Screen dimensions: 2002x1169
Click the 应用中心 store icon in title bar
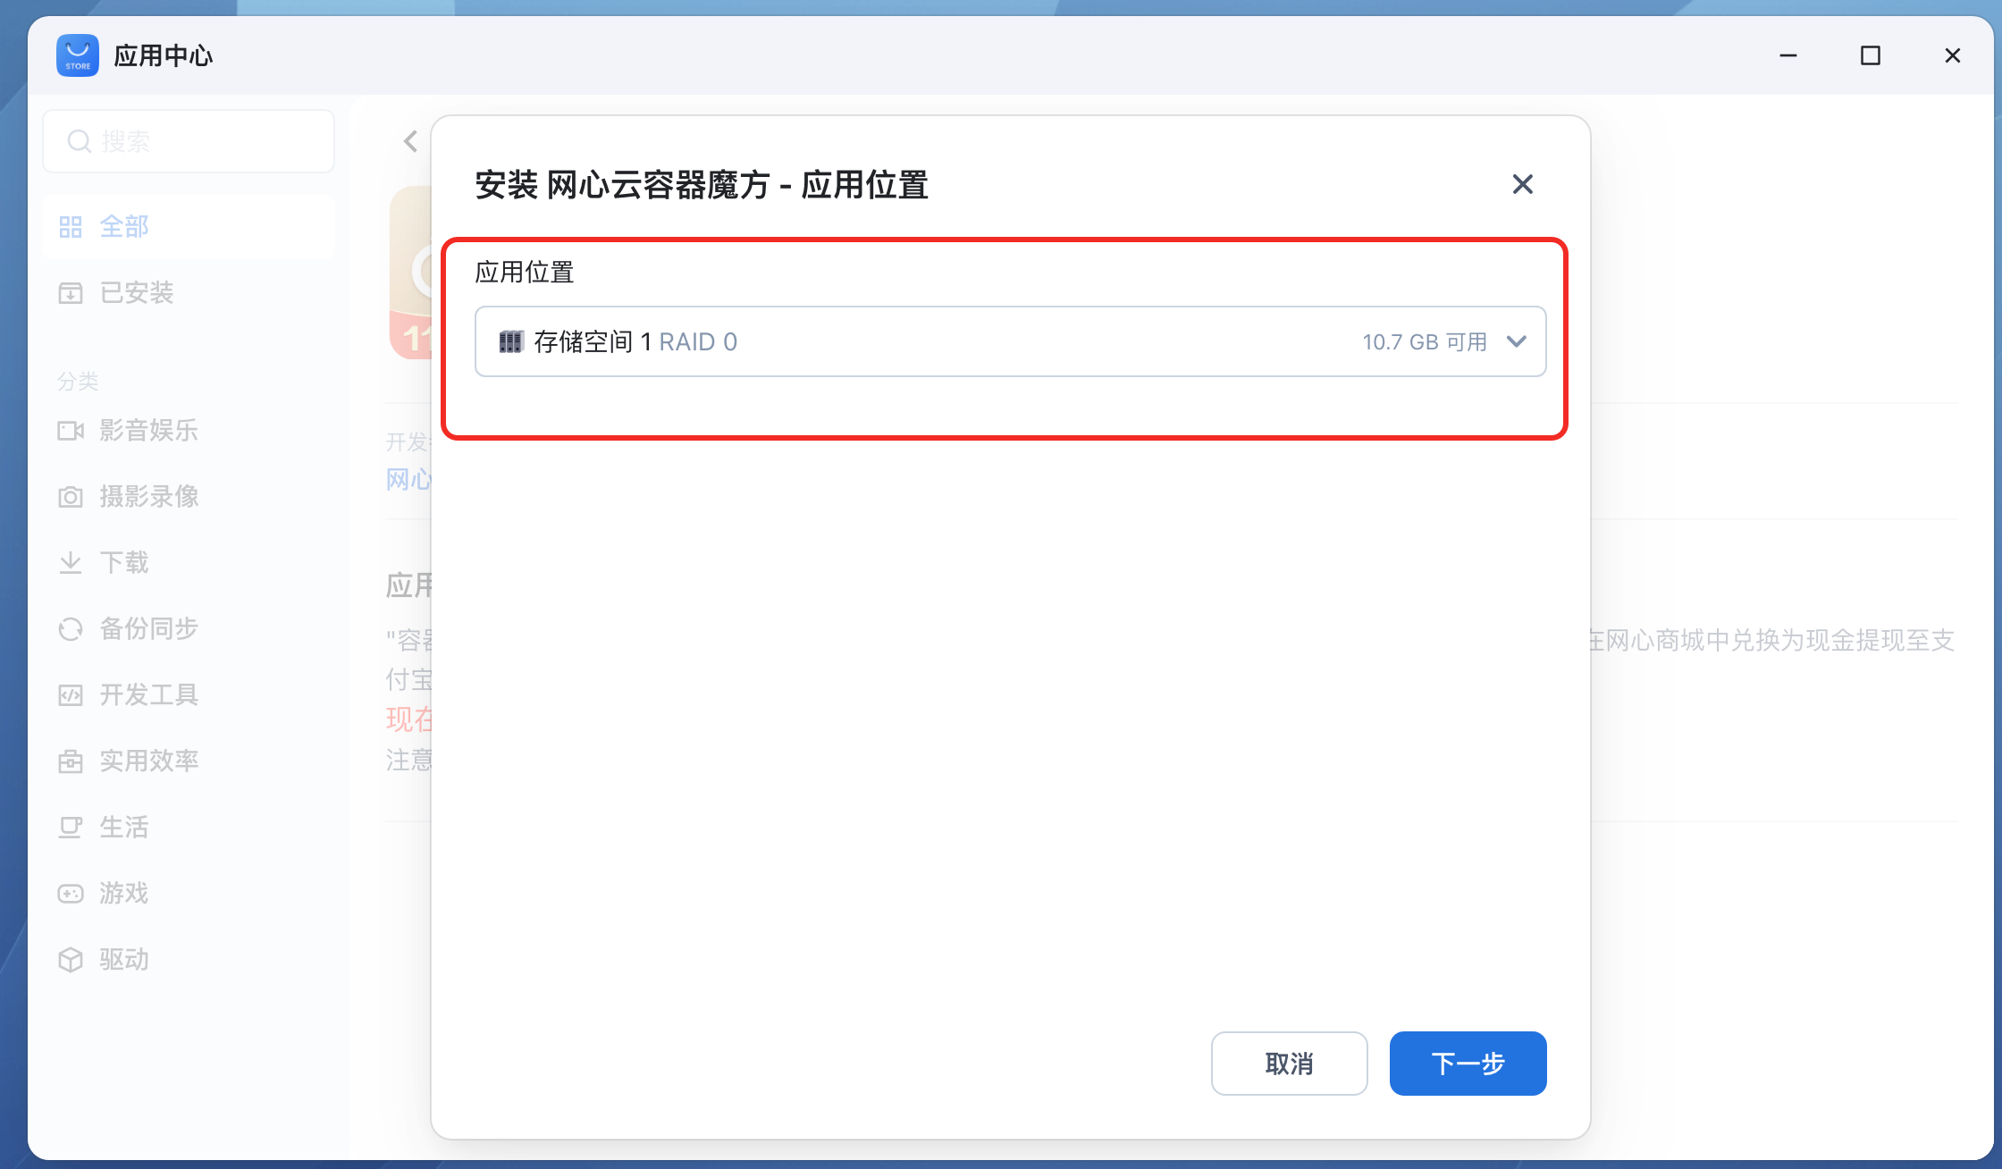(x=78, y=55)
